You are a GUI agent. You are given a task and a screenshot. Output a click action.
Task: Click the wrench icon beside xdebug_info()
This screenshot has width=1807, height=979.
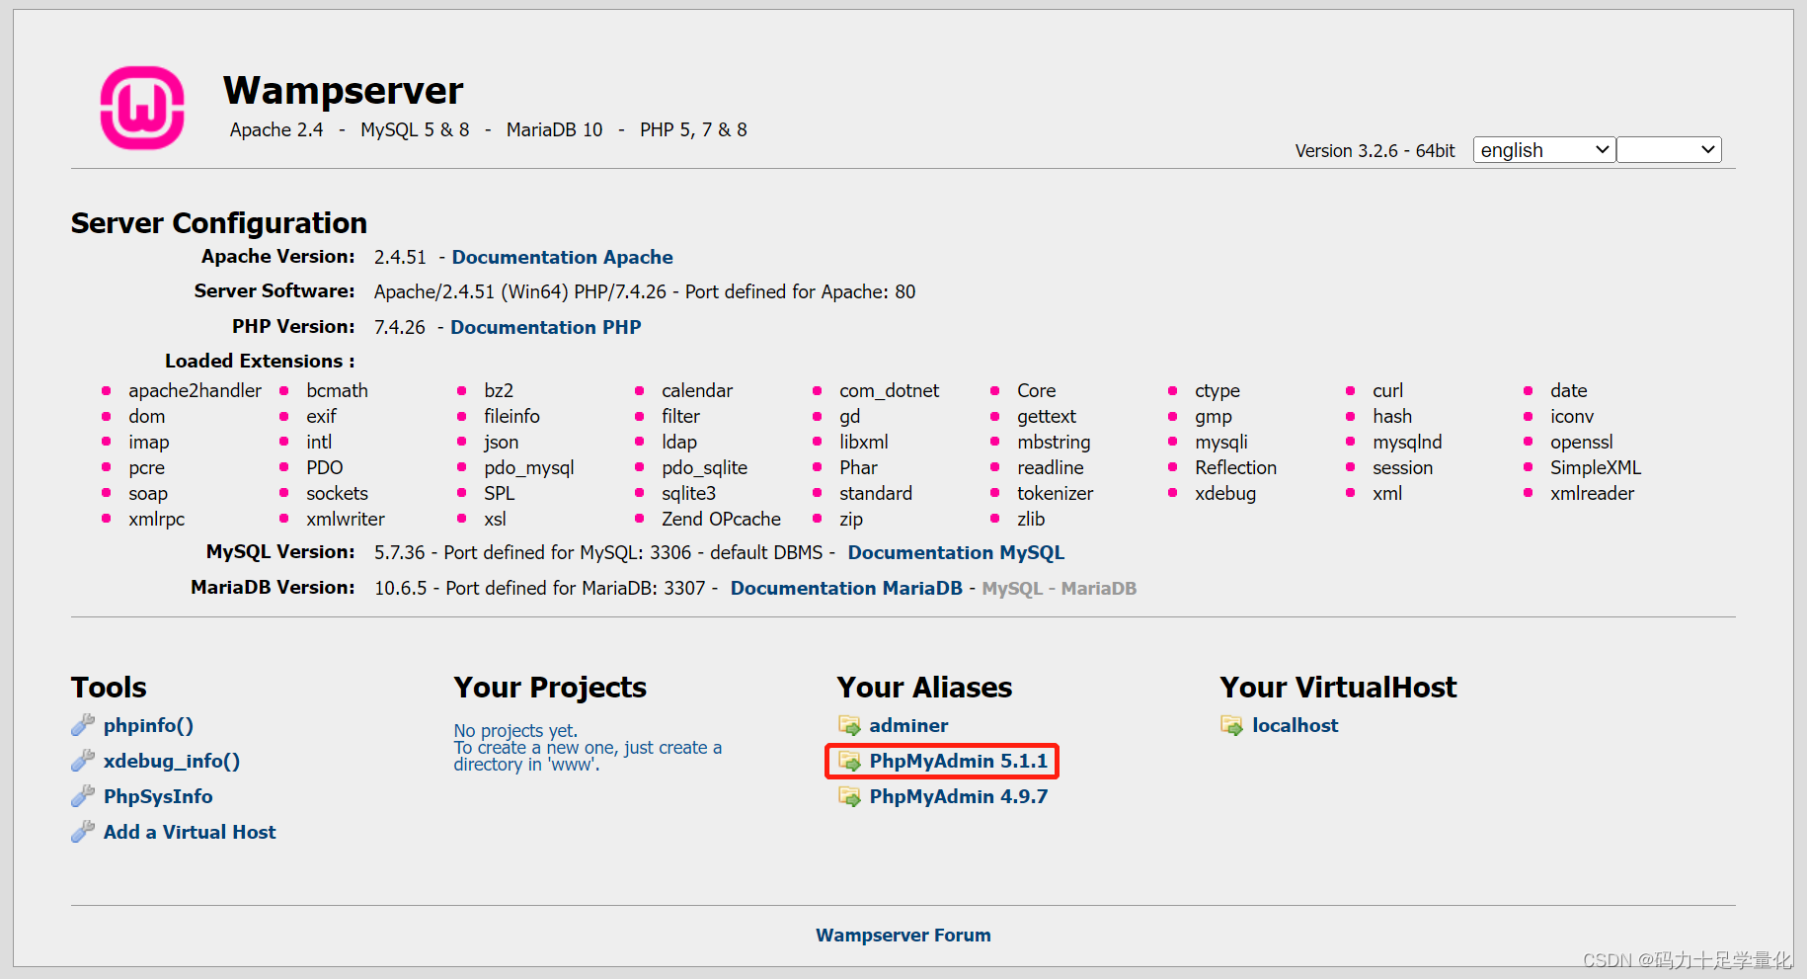tap(83, 761)
